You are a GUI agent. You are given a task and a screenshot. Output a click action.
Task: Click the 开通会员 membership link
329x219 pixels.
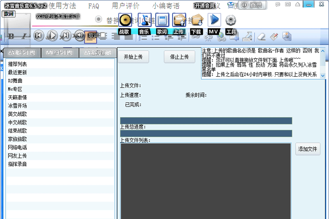[x=204, y=6]
